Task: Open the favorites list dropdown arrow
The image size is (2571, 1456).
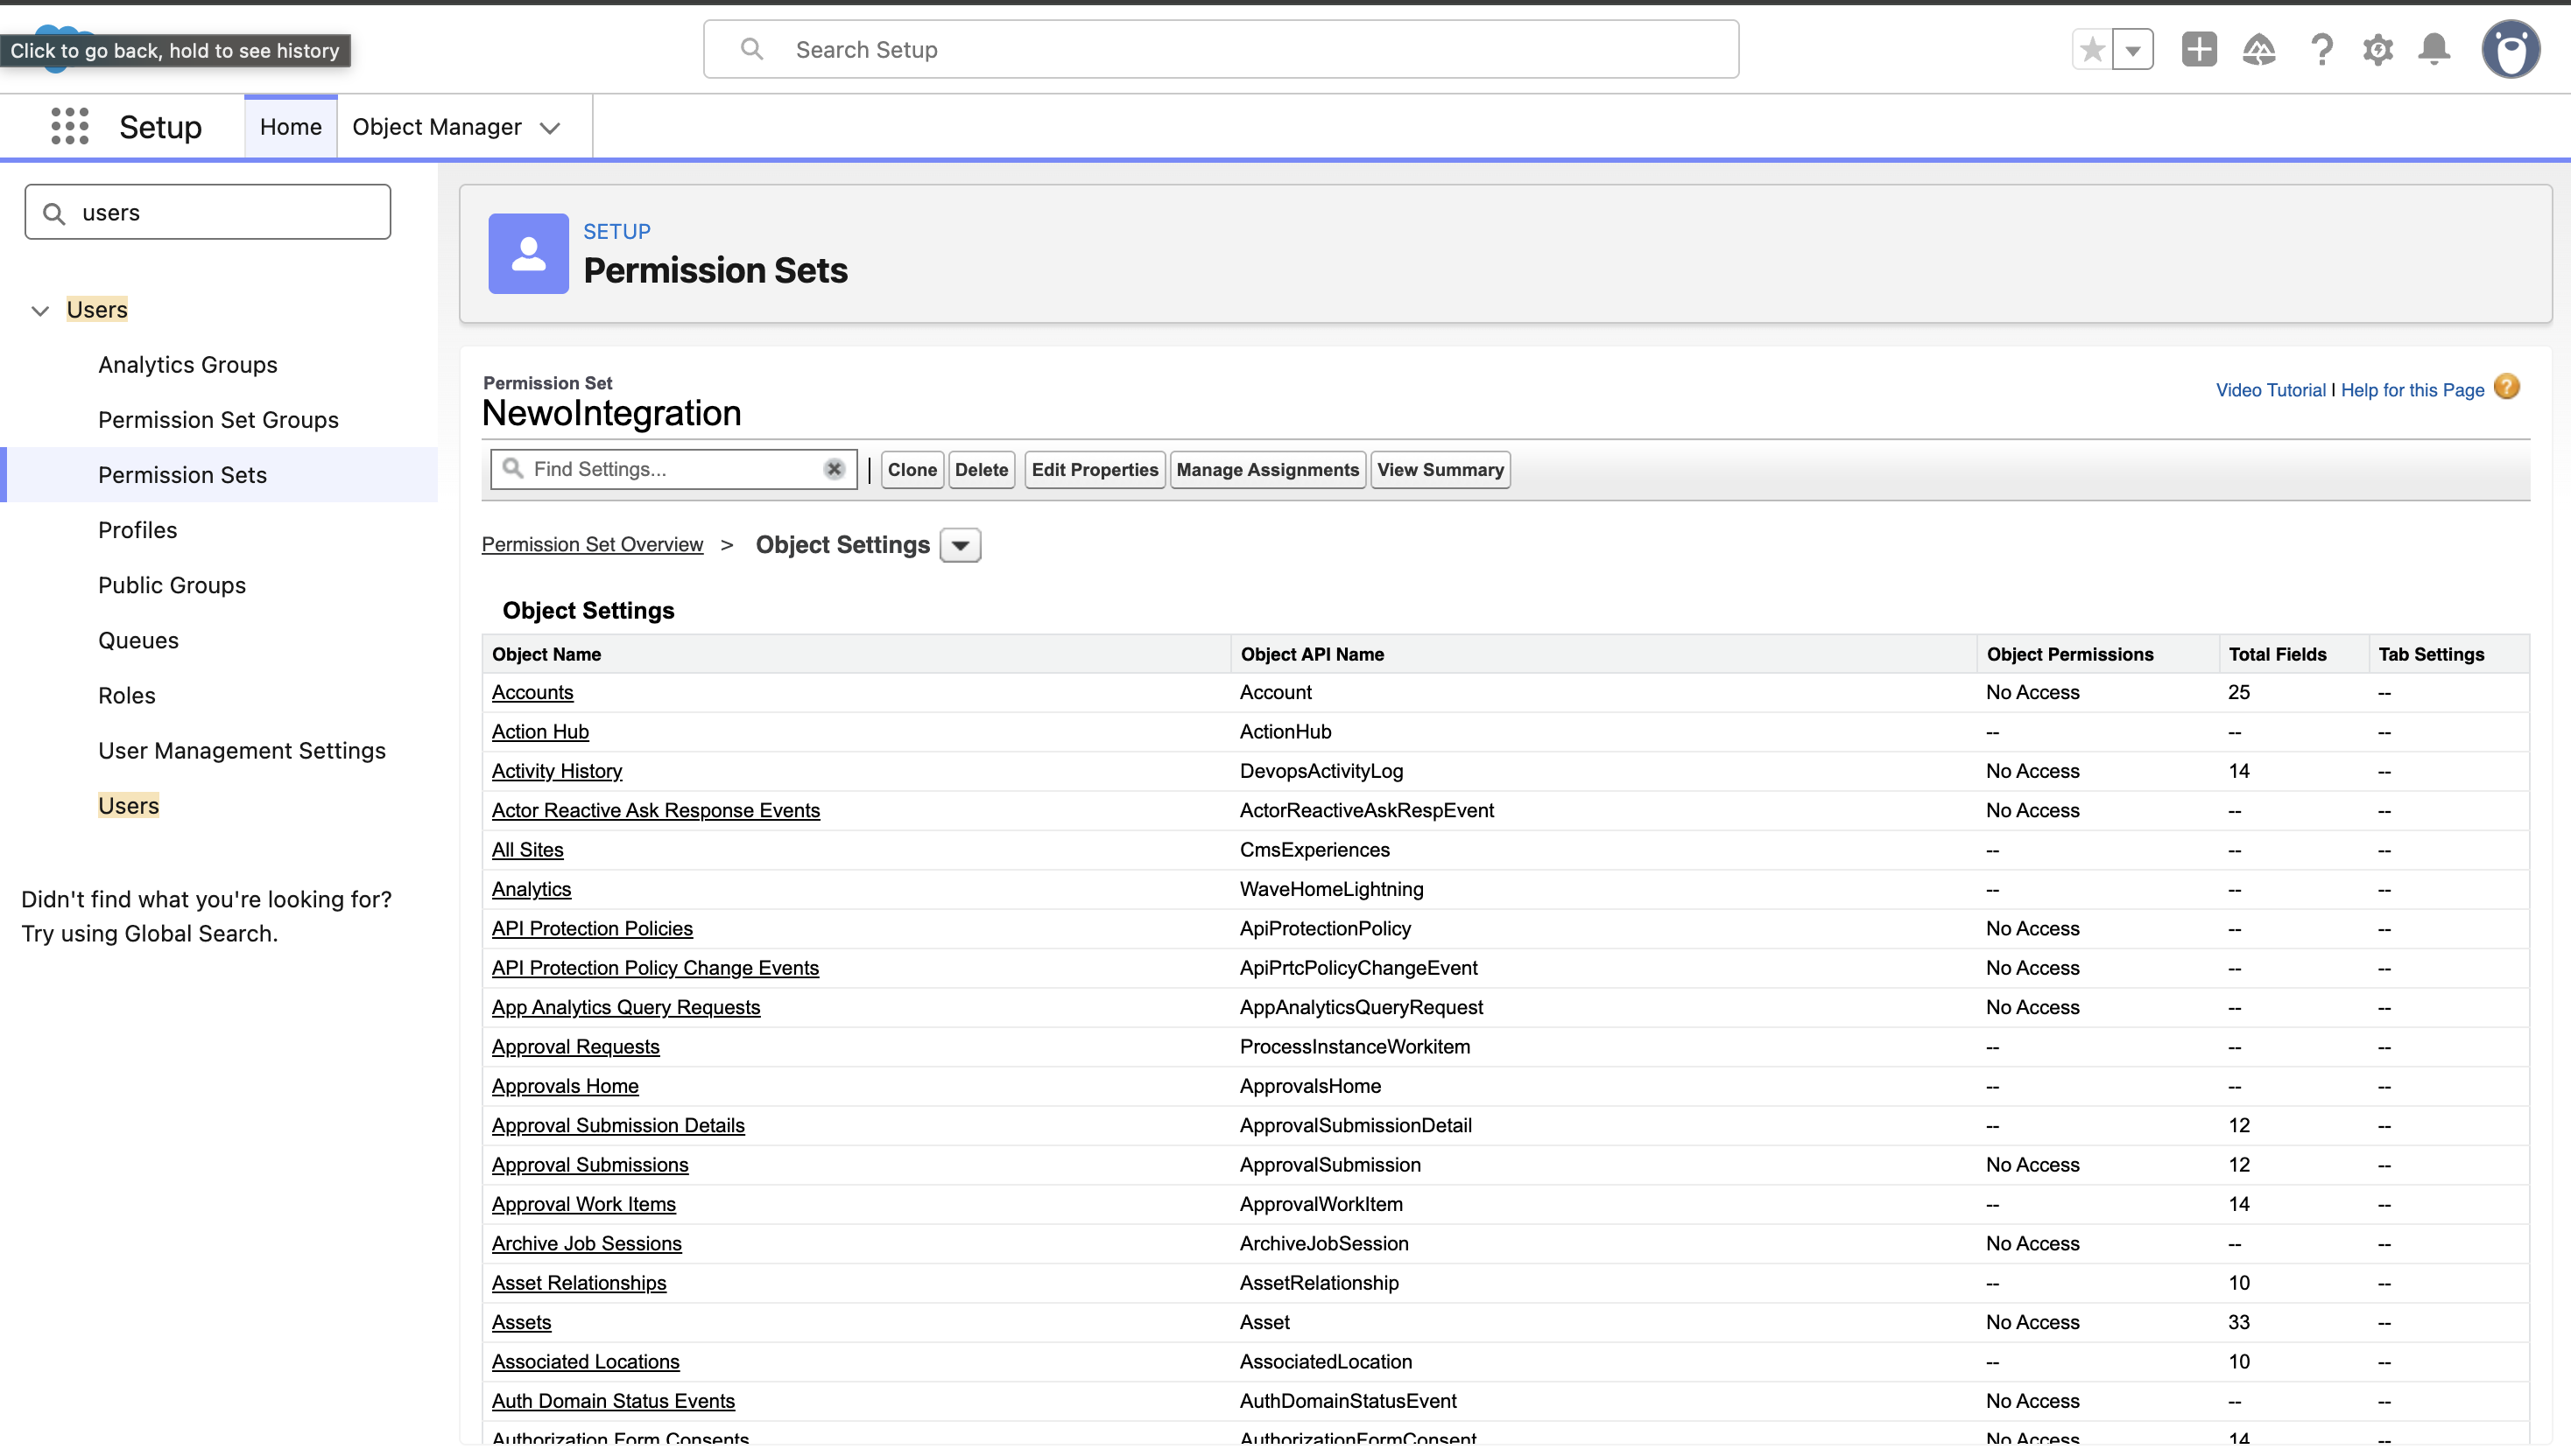Action: pyautogui.click(x=2132, y=49)
